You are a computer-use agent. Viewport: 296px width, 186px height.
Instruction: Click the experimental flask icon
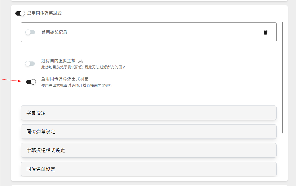[81, 61]
